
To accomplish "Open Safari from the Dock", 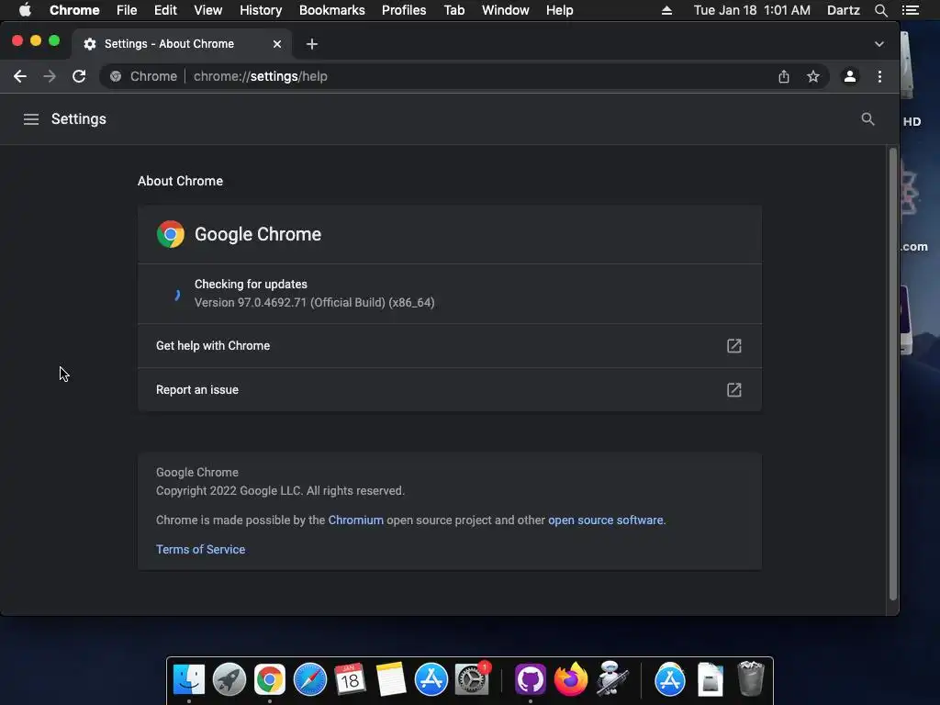I will point(310,679).
